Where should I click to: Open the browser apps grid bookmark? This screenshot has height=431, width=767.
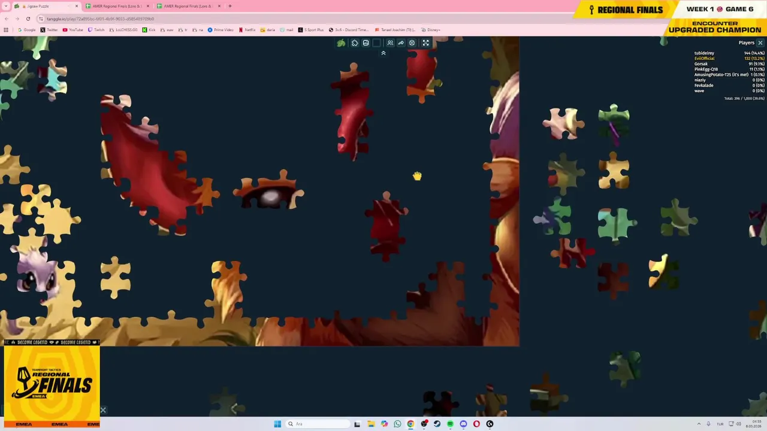click(6, 30)
